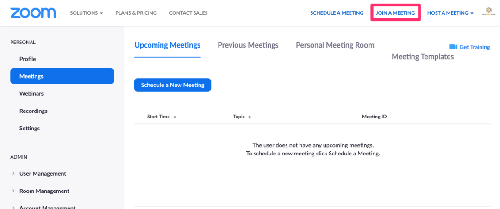
Task: Open Schedule a Meeting link
Action: pos(337,13)
